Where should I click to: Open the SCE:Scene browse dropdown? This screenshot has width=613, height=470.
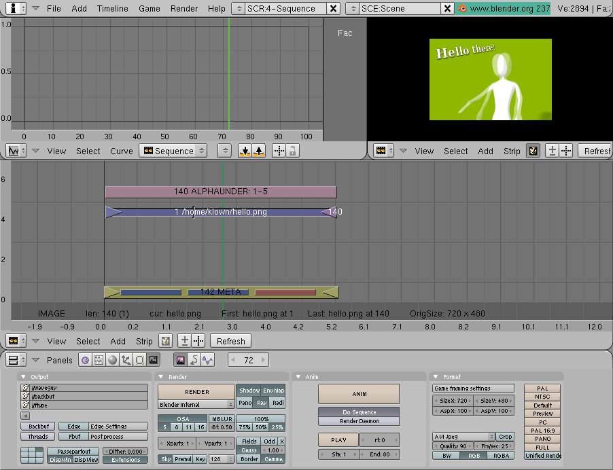[353, 9]
